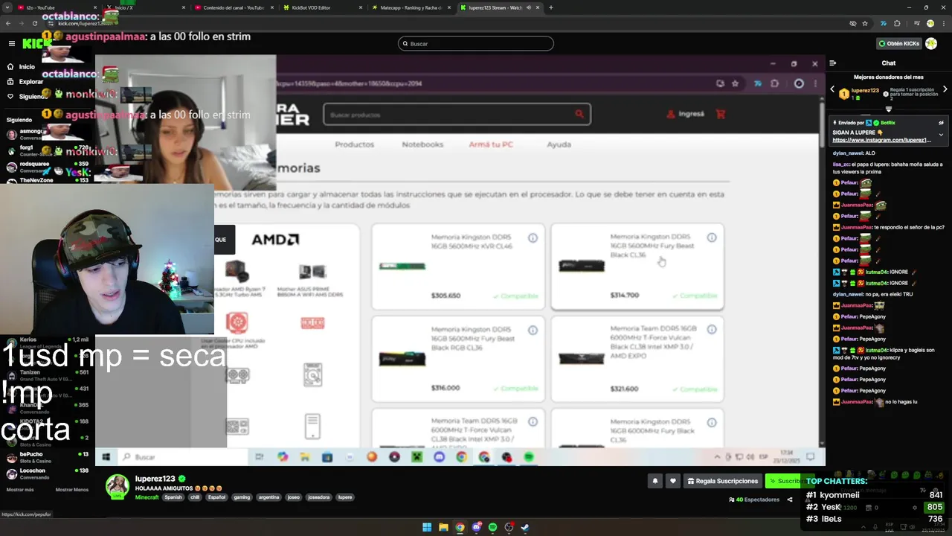Show next top donor with right arrow

(x=945, y=89)
